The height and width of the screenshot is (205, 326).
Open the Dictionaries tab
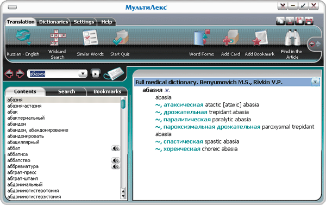[54, 22]
